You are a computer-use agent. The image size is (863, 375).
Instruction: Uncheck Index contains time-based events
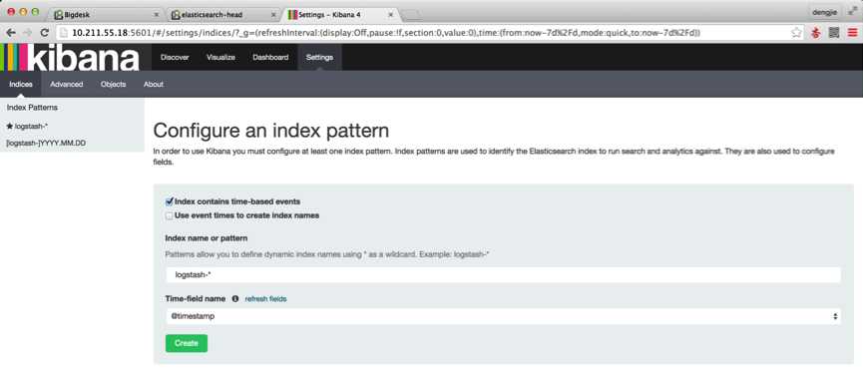170,201
